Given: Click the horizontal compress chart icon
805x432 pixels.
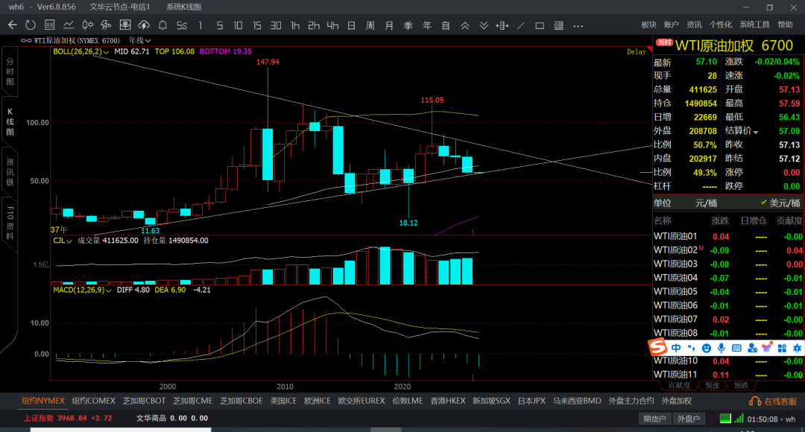Looking at the screenshot, I should (502, 25).
